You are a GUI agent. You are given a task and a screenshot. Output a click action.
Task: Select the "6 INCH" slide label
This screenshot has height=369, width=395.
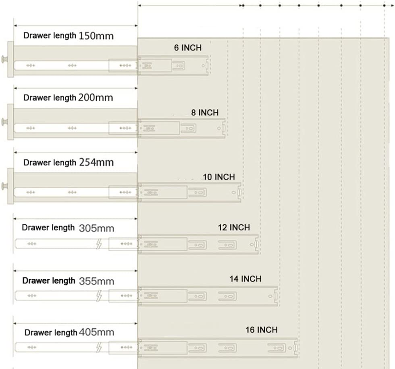click(188, 48)
